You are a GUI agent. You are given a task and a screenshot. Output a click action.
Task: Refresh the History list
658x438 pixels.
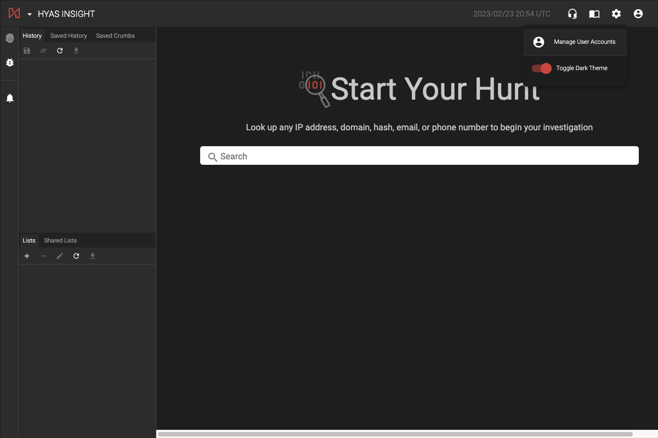tap(60, 50)
